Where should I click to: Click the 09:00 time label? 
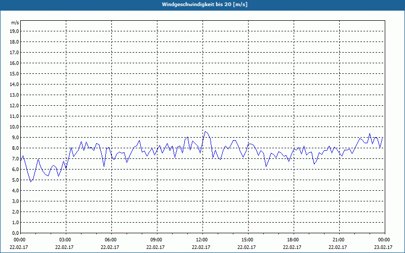[156, 240]
